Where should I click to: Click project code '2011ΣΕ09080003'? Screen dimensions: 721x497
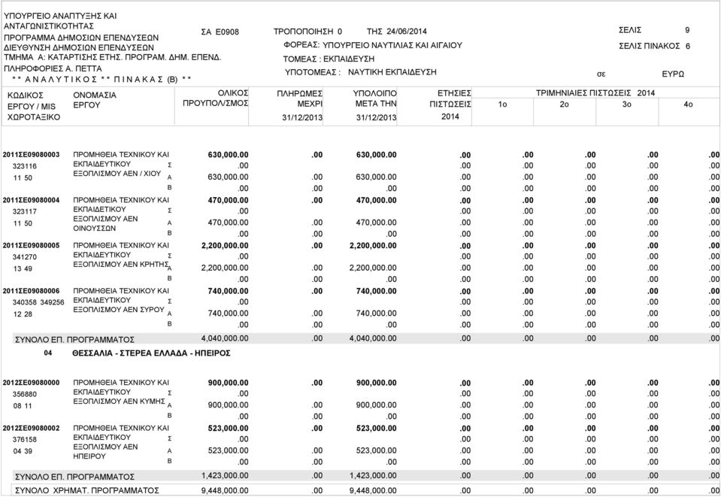(32, 154)
